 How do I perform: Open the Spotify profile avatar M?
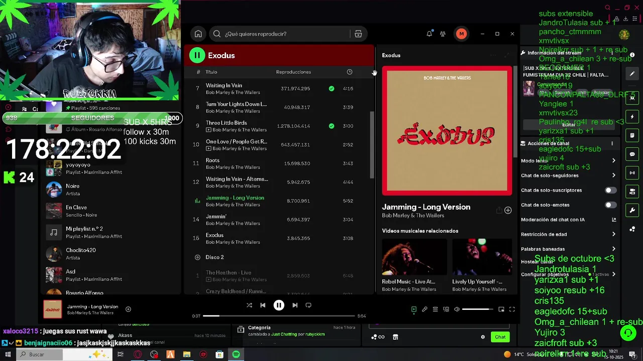461,34
